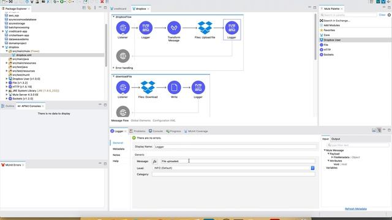392x220 pixels.
Task: Expand Dropbox User [v1.0.0] library
Action: [7, 79]
